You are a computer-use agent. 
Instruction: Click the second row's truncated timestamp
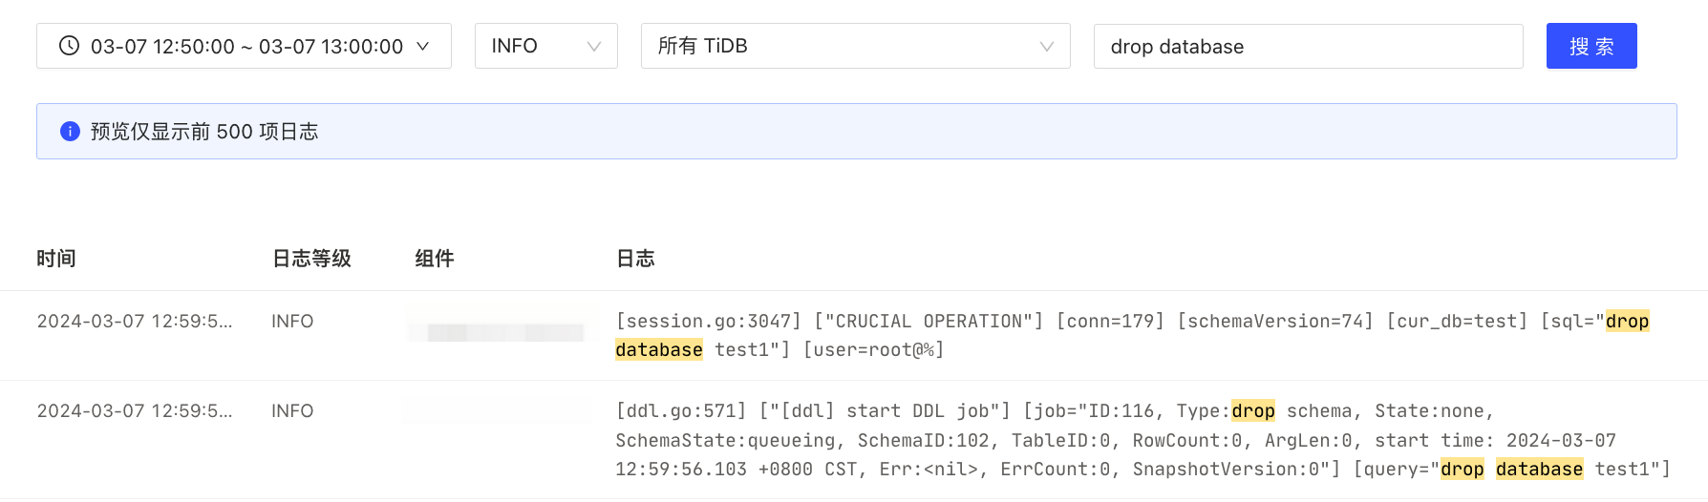[x=135, y=411]
